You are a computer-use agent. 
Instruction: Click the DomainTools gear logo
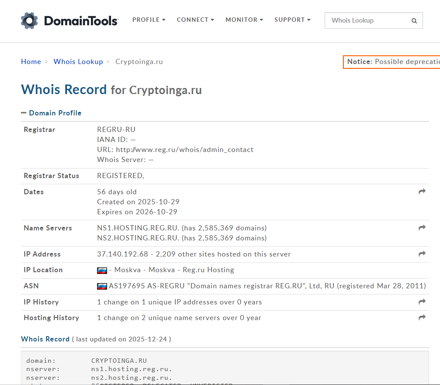[x=30, y=20]
